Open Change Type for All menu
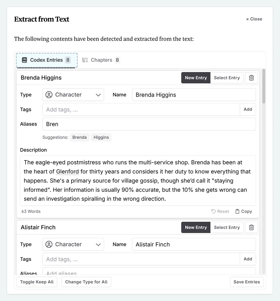This screenshot has width=280, height=301. [x=86, y=282]
